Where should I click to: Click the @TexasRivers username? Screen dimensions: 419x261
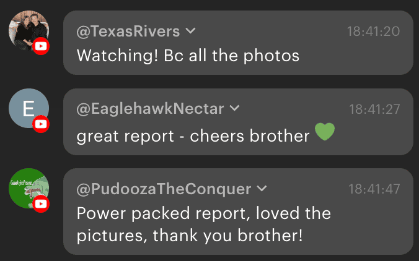[128, 31]
